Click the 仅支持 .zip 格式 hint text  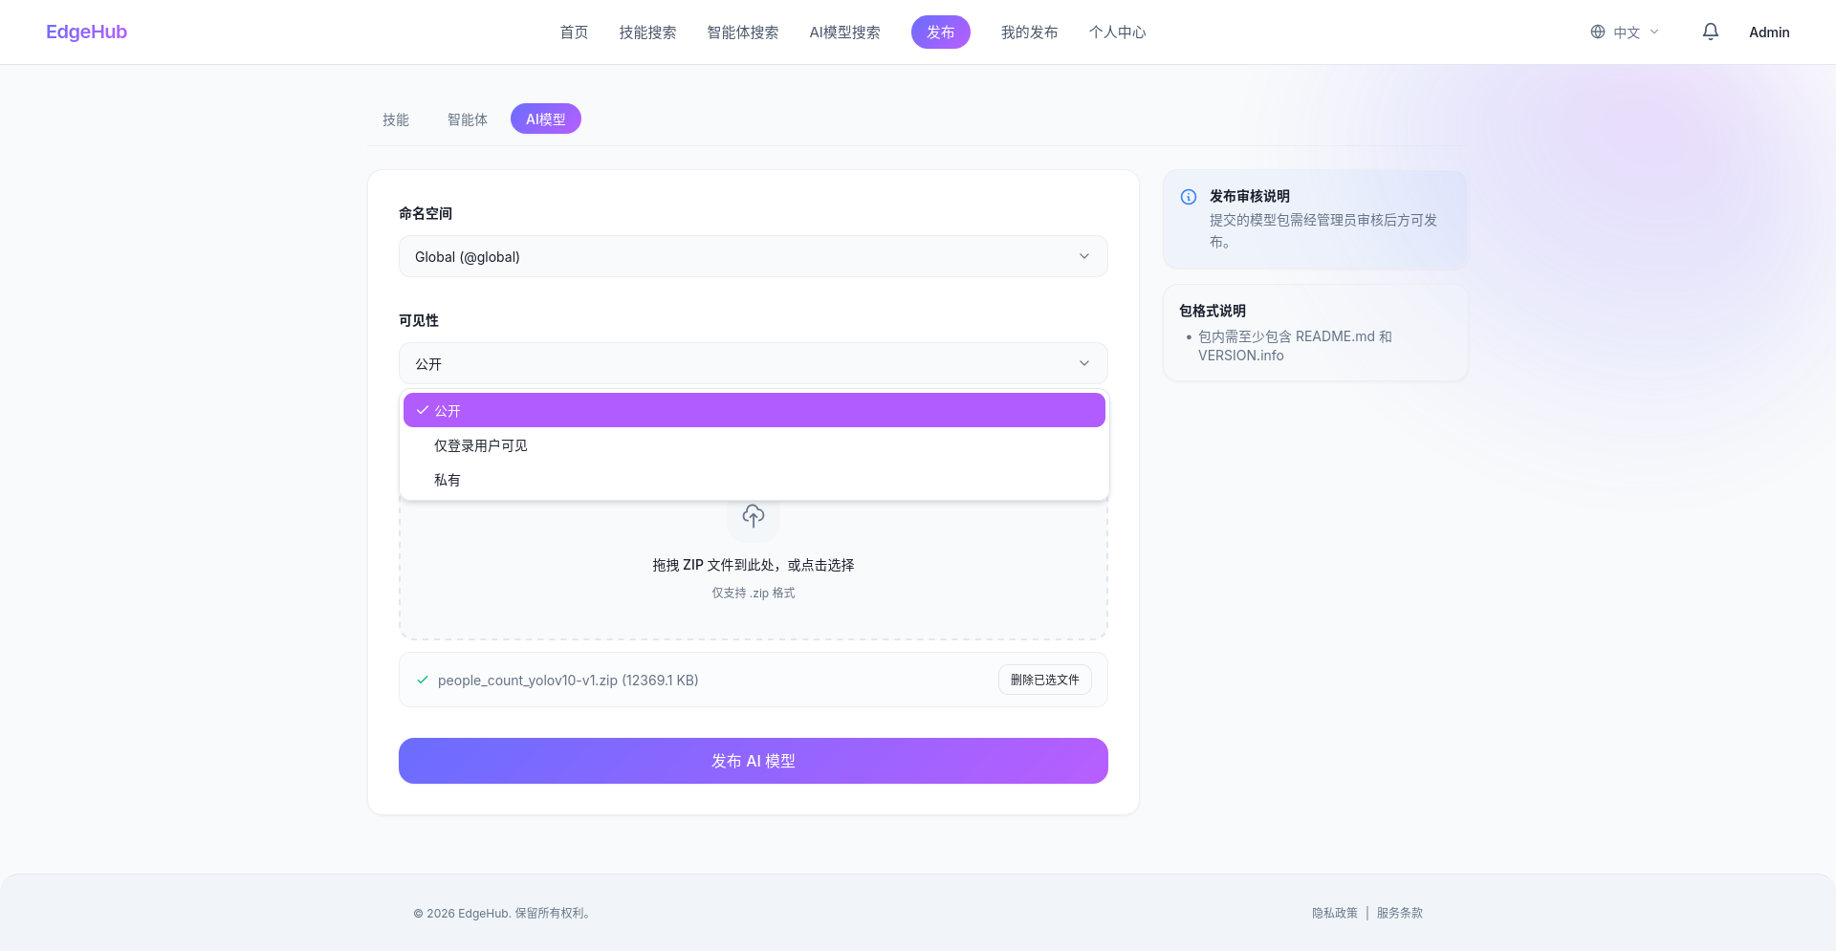pos(754,594)
